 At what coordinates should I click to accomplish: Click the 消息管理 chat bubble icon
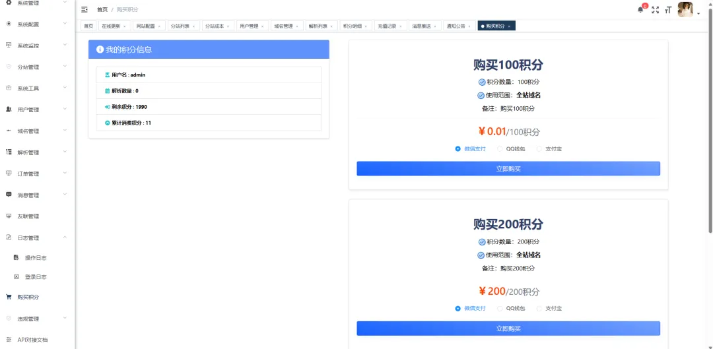point(9,195)
